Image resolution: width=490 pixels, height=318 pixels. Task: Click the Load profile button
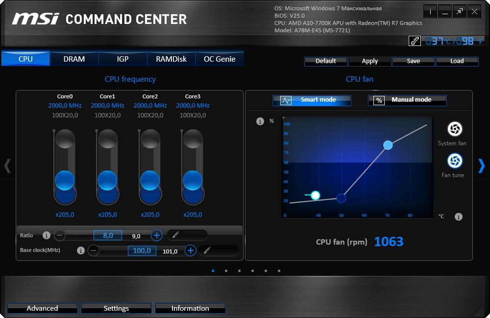pos(457,61)
